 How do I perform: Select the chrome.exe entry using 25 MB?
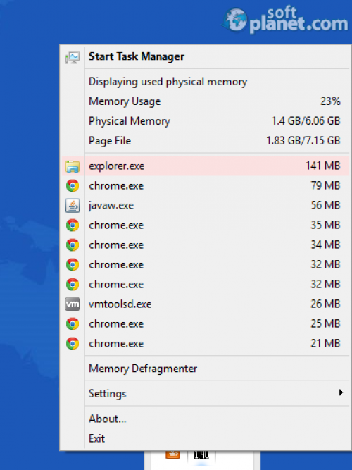pyautogui.click(x=205, y=323)
